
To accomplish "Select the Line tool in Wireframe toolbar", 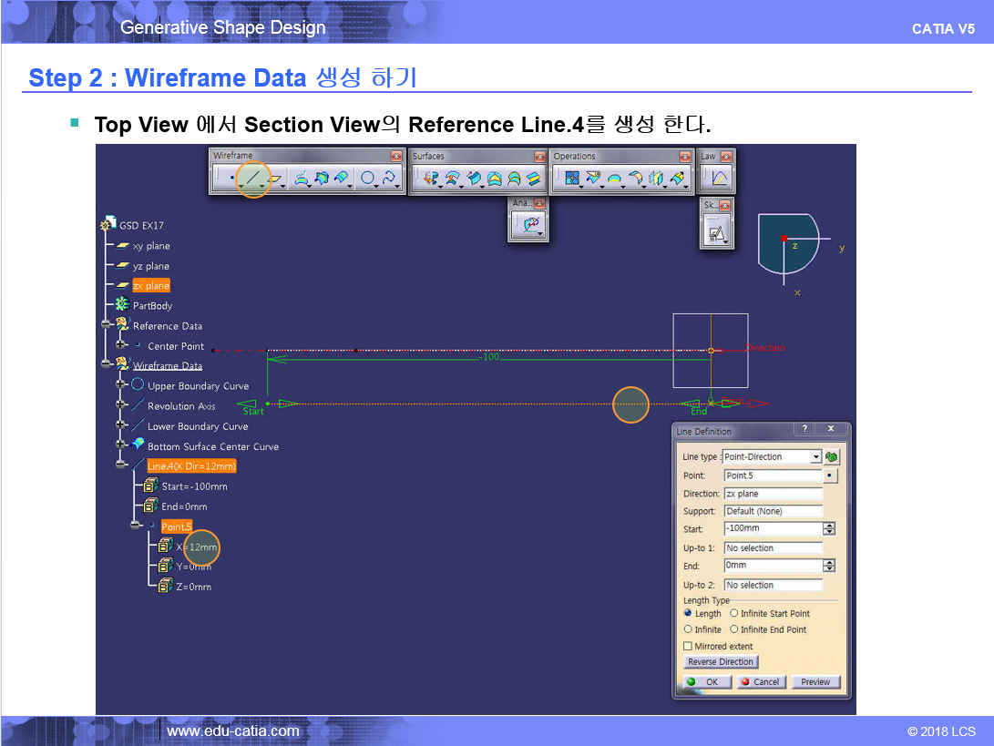I will tap(252, 179).
